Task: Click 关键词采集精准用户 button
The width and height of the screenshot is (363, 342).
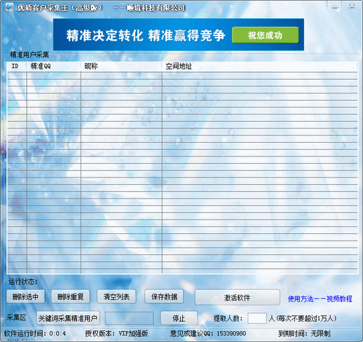Action: coord(68,318)
